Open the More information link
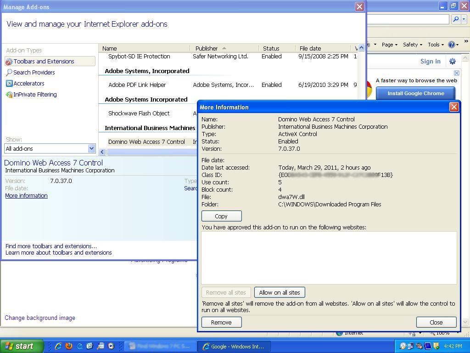This screenshot has height=353, width=470. [x=26, y=196]
